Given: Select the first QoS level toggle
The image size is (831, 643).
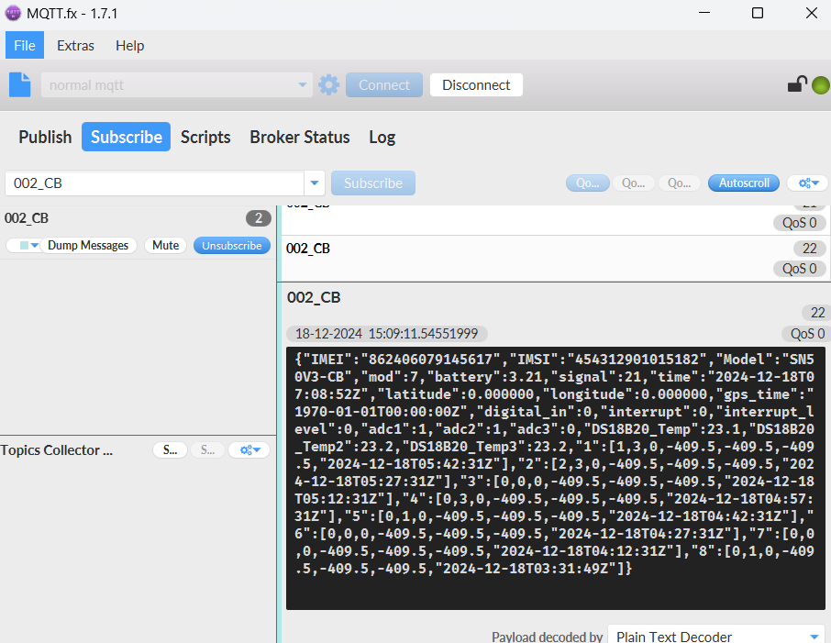Looking at the screenshot, I should click(587, 183).
